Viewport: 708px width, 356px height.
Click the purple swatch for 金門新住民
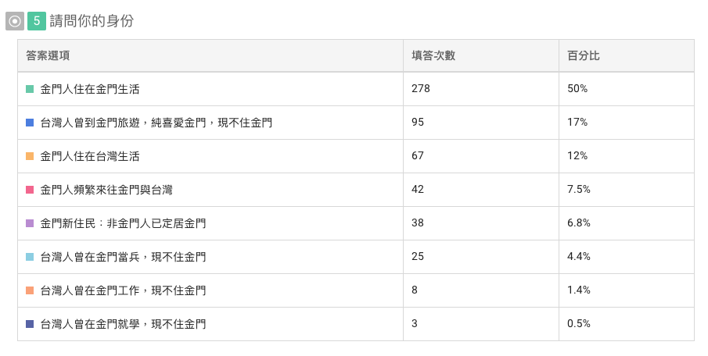(30, 223)
